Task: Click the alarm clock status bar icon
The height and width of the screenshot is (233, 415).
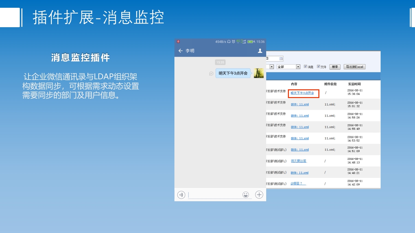Action: coord(233,42)
